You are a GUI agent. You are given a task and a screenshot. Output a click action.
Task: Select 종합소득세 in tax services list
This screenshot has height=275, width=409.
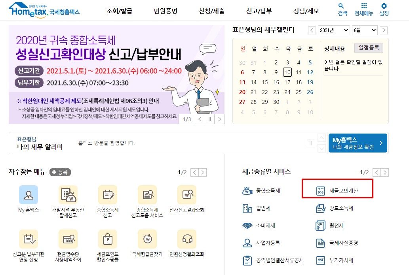tap(261, 191)
